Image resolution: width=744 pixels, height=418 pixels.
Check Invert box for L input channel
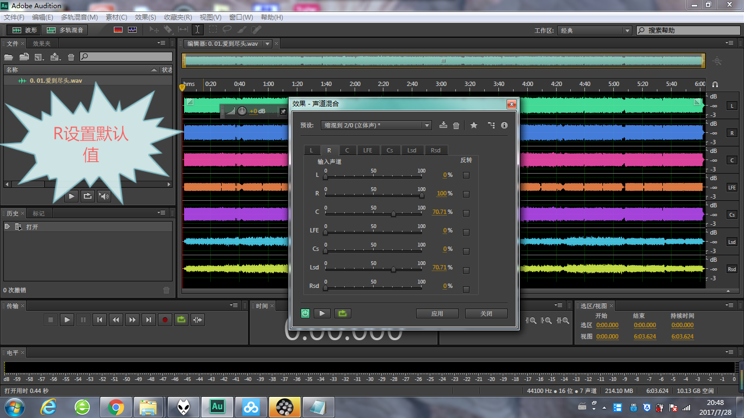466,175
